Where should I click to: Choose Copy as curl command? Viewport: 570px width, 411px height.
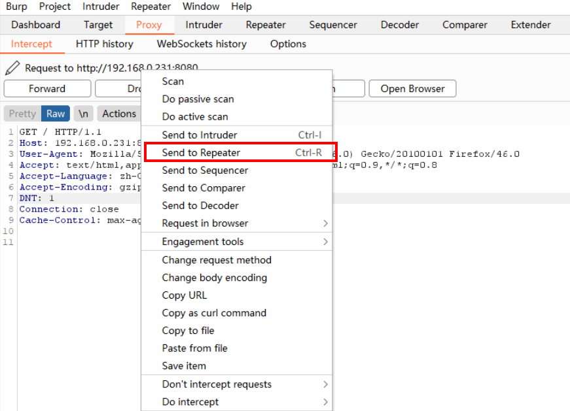point(237,313)
